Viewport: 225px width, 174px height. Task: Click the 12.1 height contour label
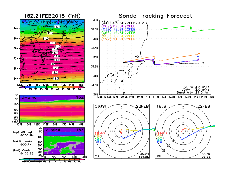click(x=56, y=68)
